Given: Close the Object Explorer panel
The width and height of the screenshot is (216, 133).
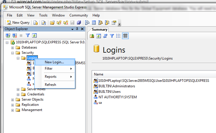Looking at the screenshot, I should pos(82,29).
